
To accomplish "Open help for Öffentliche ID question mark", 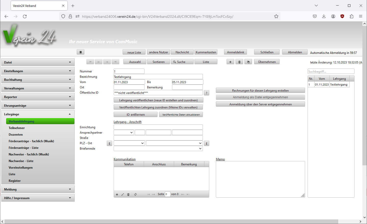I will 207,93.
